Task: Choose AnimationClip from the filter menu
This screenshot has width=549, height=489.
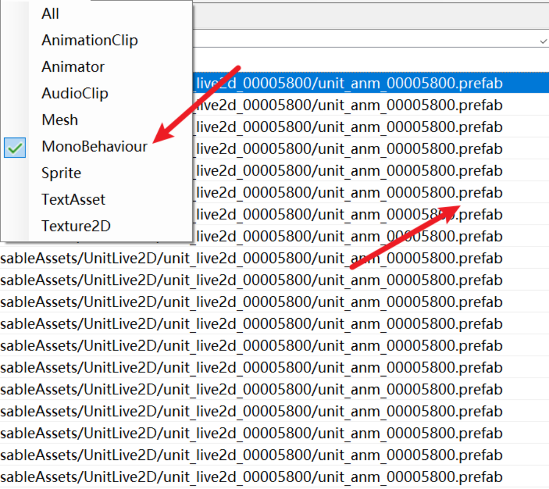Action: (x=90, y=40)
